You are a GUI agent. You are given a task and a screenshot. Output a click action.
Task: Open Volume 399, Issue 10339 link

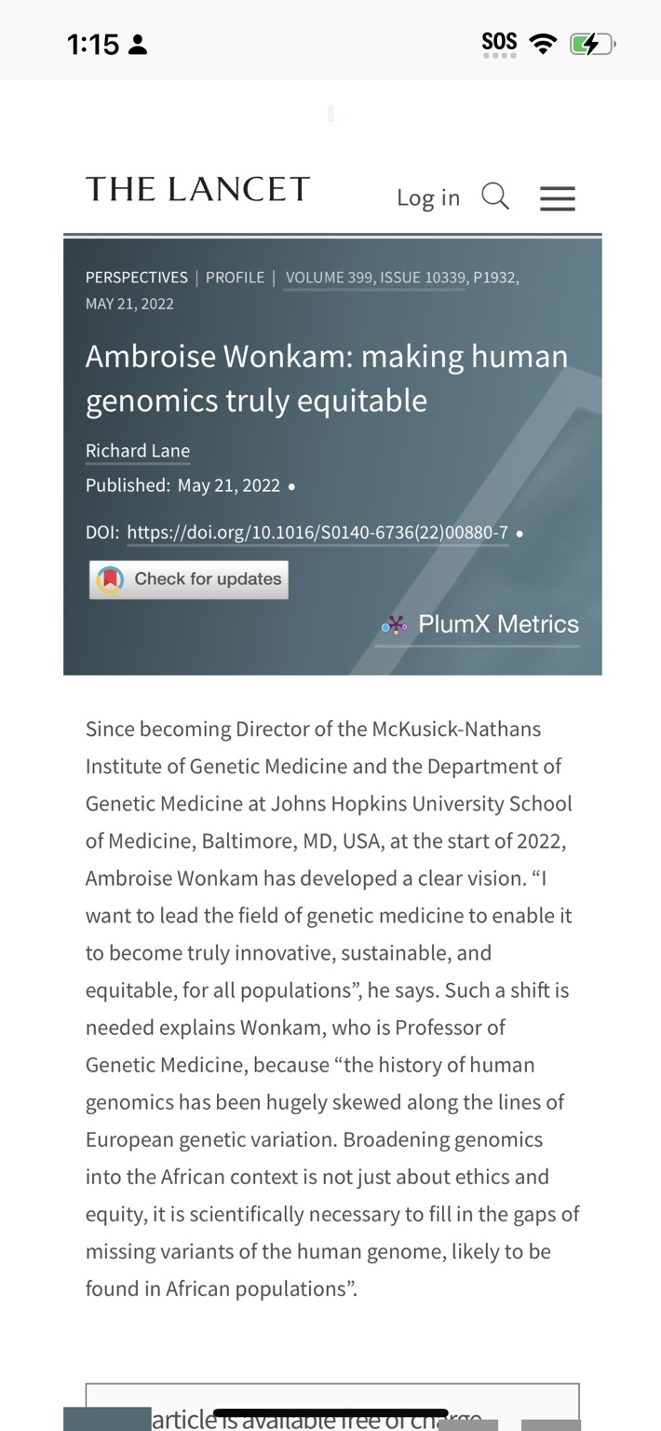pos(374,278)
